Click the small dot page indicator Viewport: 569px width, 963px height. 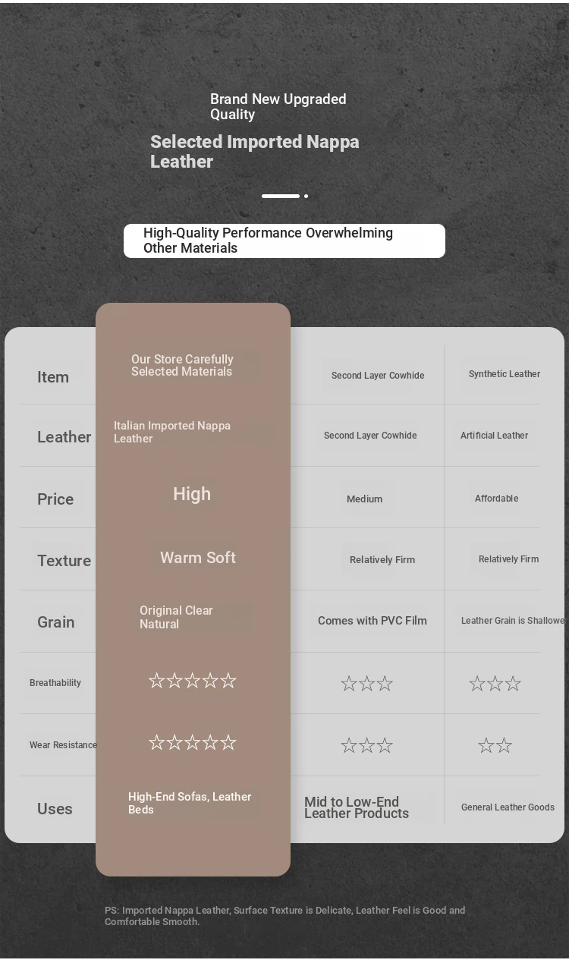click(306, 196)
